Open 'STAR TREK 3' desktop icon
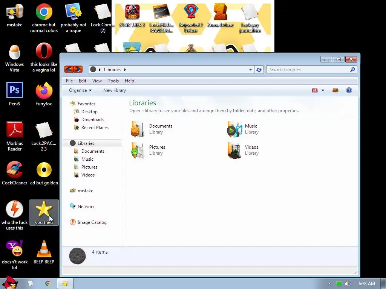386x289 pixels. (x=132, y=15)
